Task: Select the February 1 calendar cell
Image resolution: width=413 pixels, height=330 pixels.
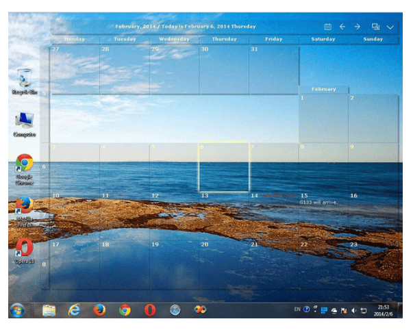Action: coord(323,118)
